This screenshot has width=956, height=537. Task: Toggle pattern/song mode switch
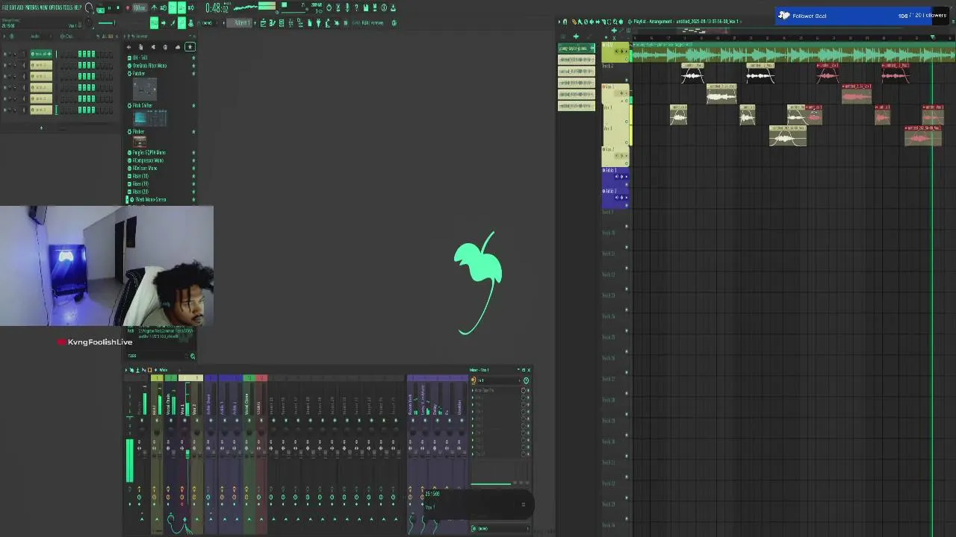click(100, 9)
